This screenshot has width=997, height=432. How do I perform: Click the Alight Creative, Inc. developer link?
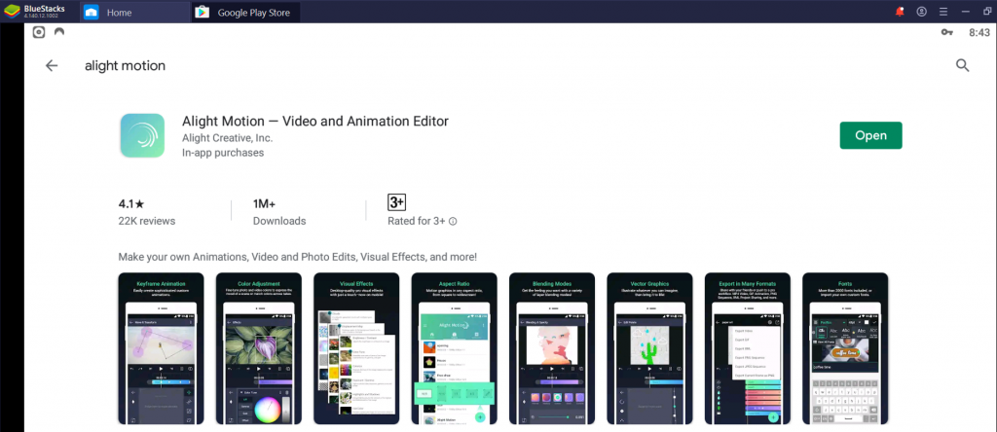coord(227,138)
